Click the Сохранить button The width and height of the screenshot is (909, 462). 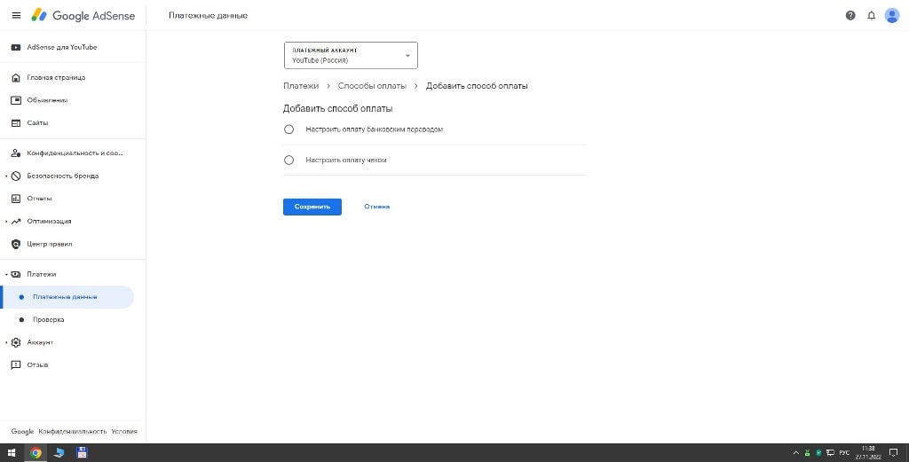point(312,207)
